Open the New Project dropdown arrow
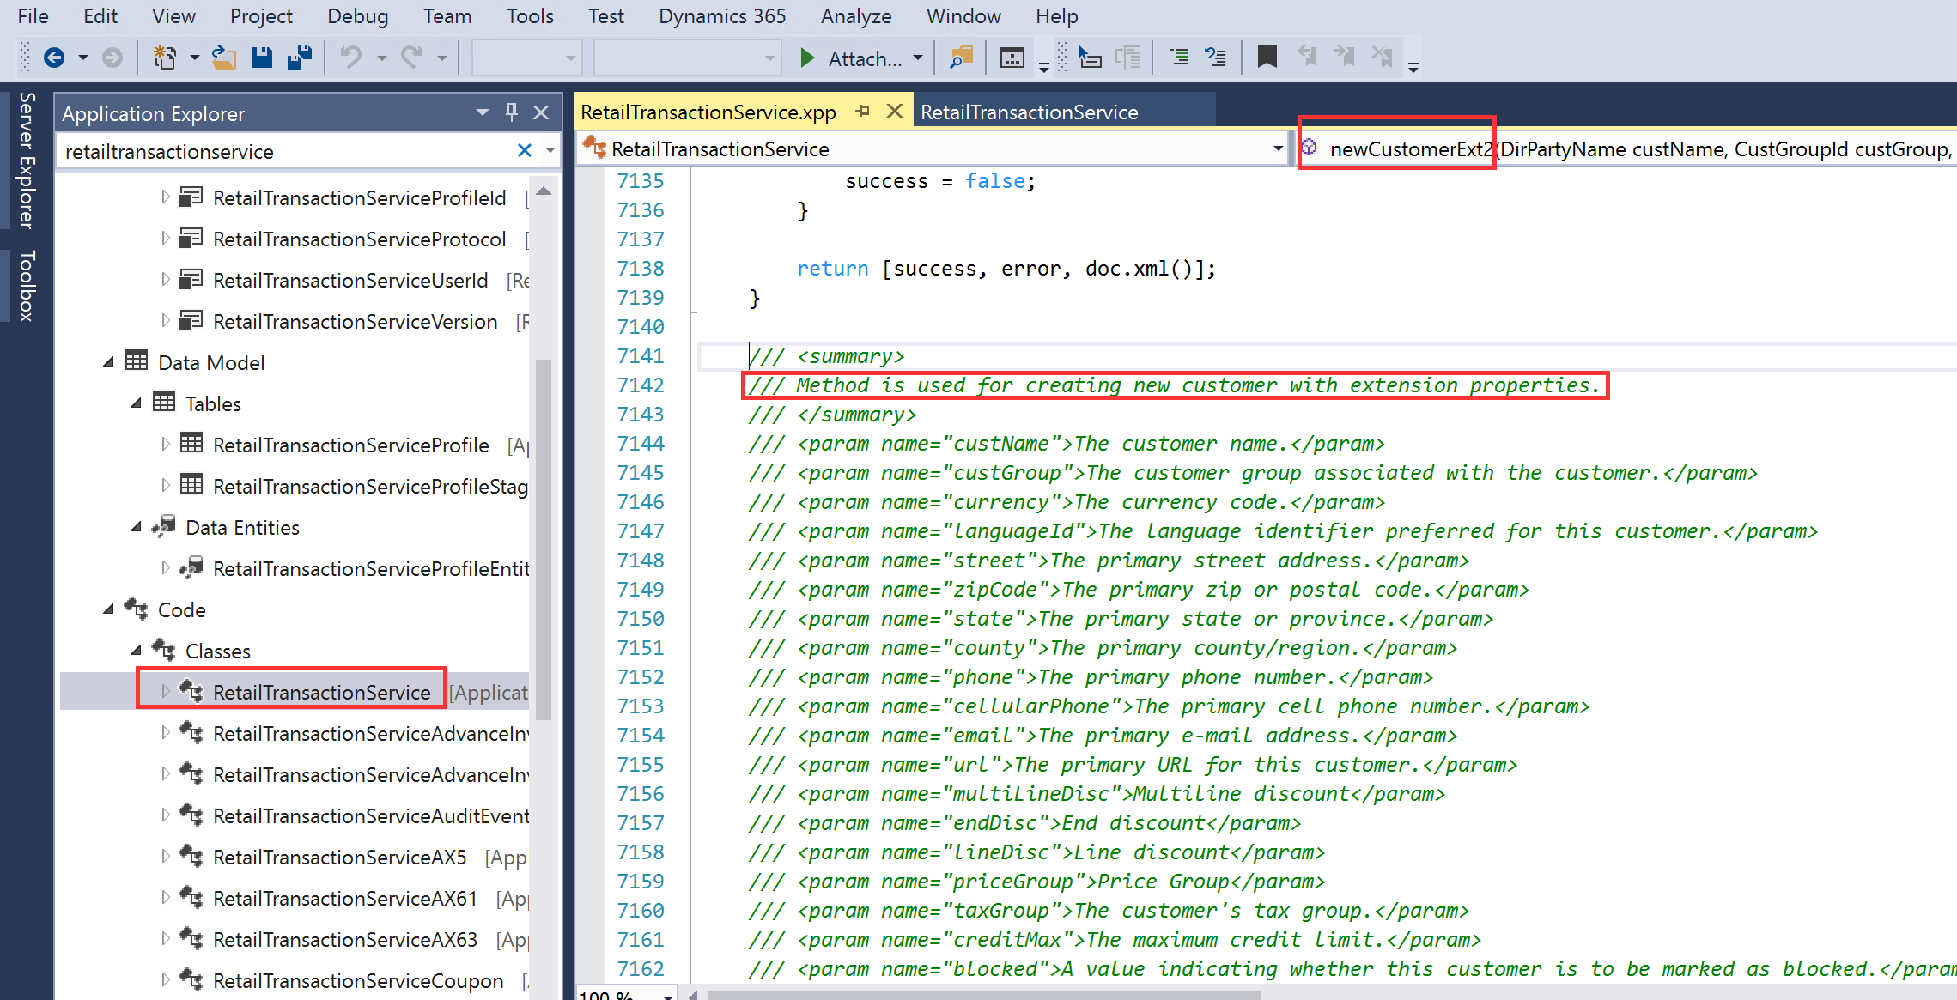Image resolution: width=1957 pixels, height=1000 pixels. tap(195, 58)
